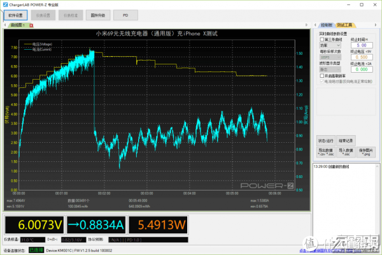Edit the 终止时间 field showing 5.00

pos(362,45)
